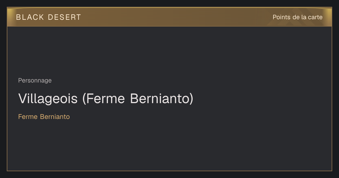Screen dimensions: 339x178
Task: Open the gold Ferme Bernianto location link
Action: [44, 117]
